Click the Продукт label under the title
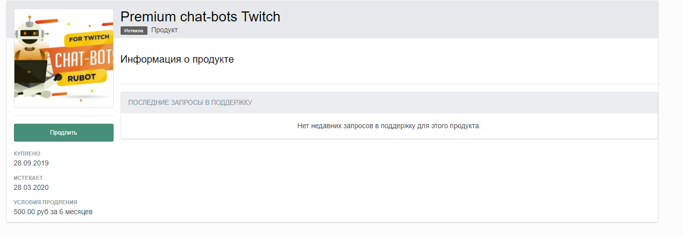Screen dimensions: 683x236 (x=164, y=30)
